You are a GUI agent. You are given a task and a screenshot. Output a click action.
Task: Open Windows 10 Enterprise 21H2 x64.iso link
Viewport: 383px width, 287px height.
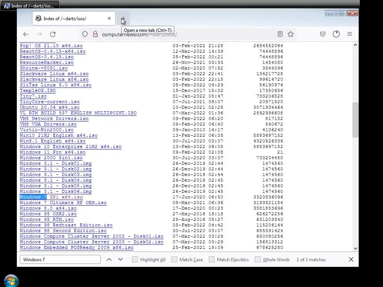pyautogui.click(x=71, y=146)
